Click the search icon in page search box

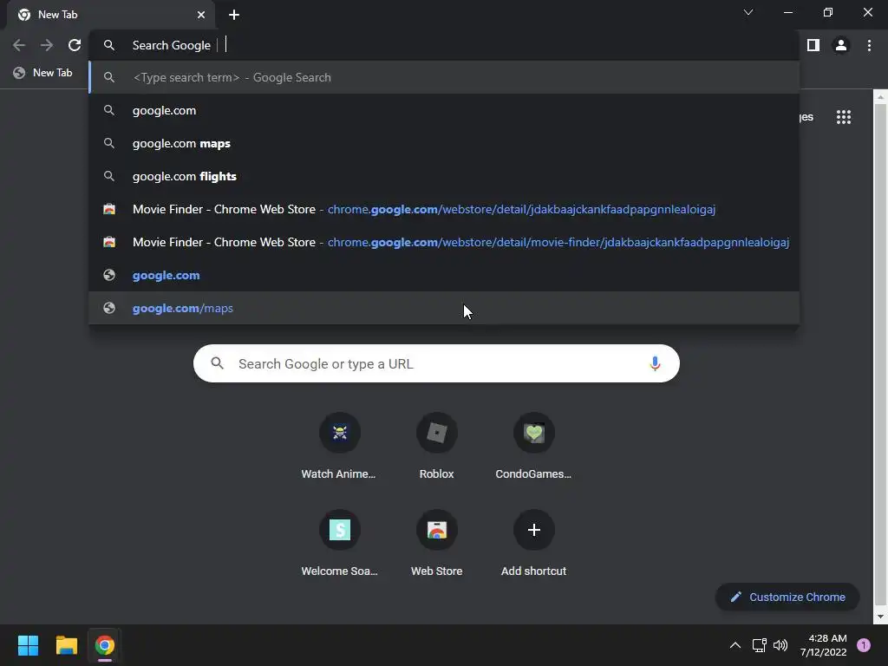(x=218, y=363)
